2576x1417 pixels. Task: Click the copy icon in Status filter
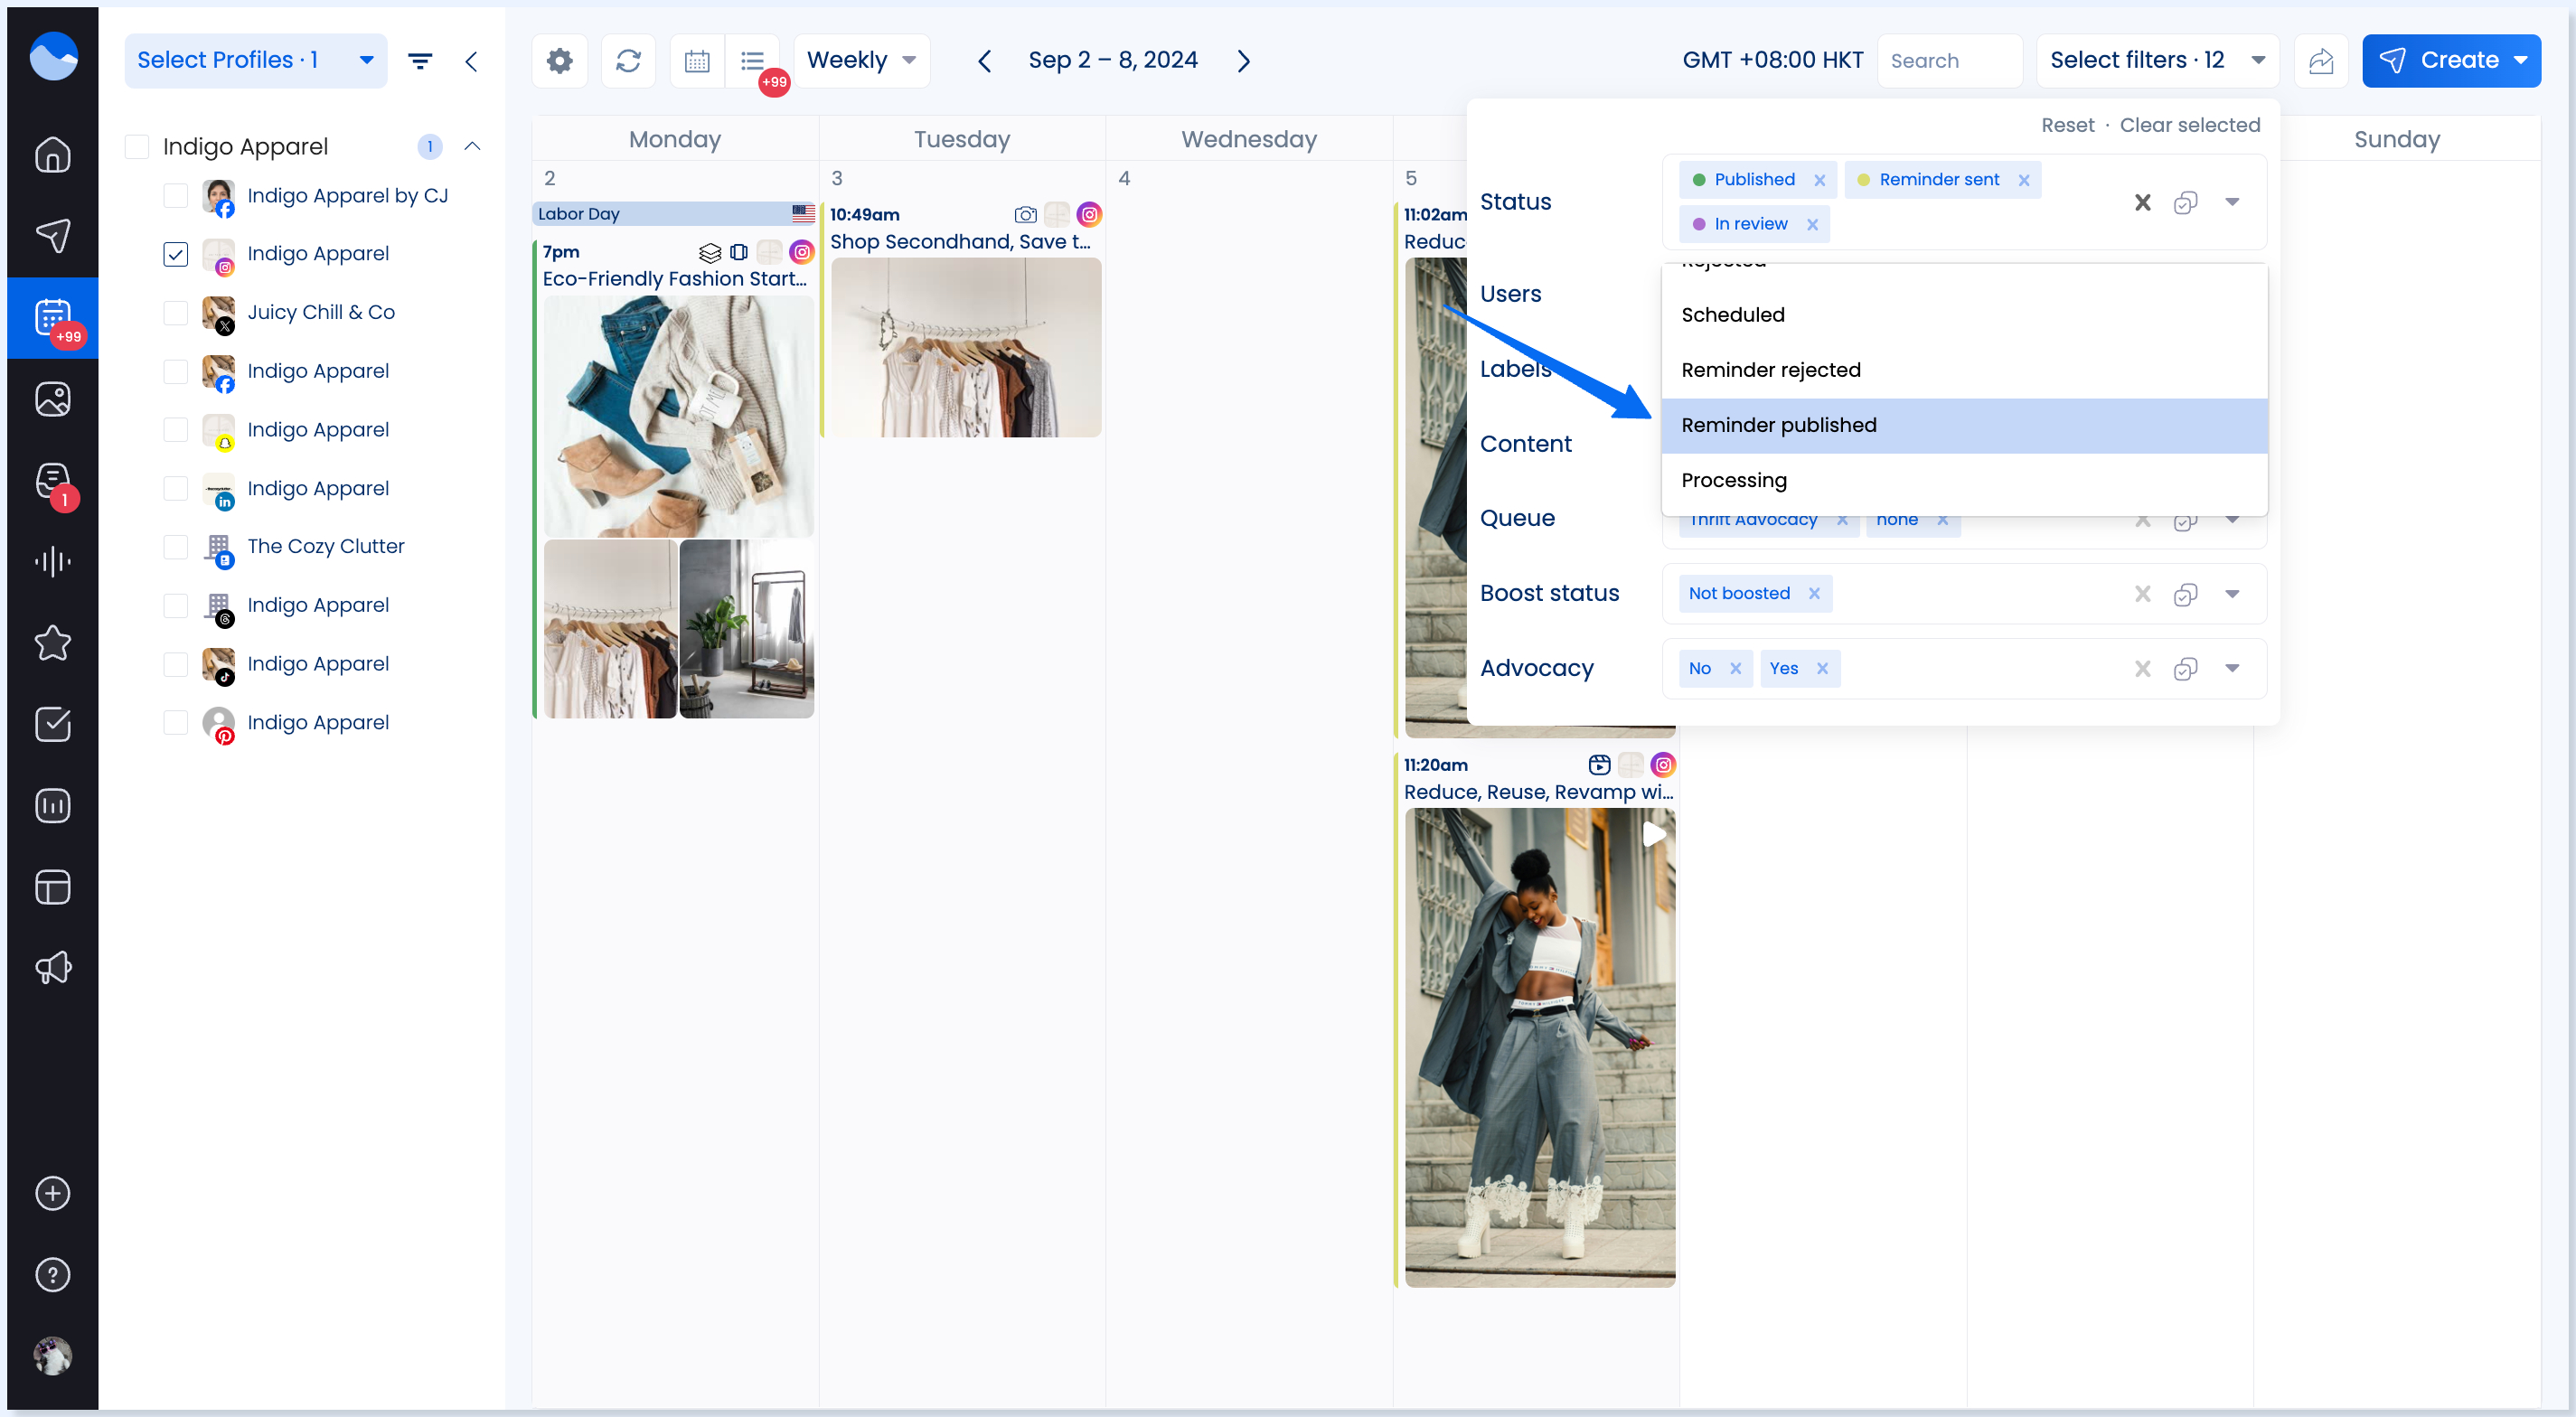point(2185,203)
